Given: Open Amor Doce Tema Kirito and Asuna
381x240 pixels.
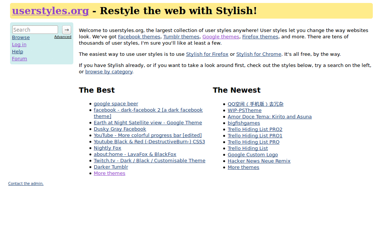Looking at the screenshot, I should (x=269, y=116).
